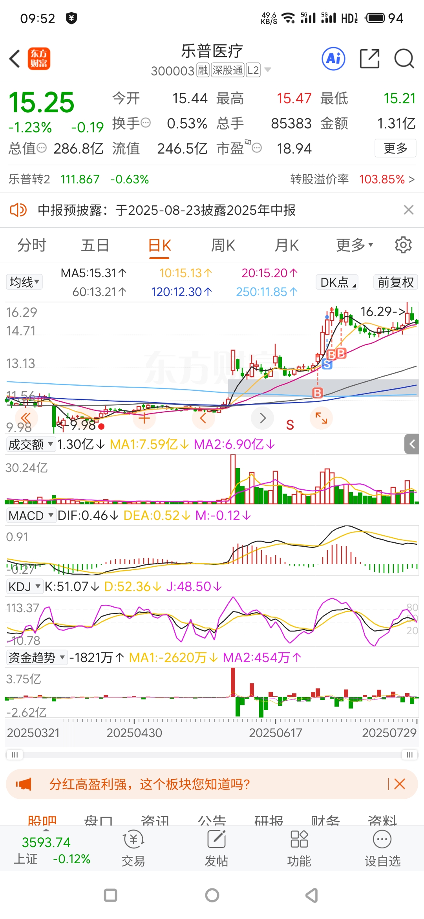Open the 股吧 tab
424x919 pixels.
42,820
